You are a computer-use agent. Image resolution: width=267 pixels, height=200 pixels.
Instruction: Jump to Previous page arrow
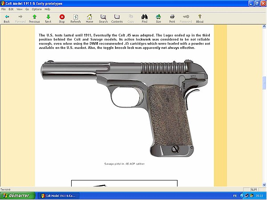click(x=34, y=19)
